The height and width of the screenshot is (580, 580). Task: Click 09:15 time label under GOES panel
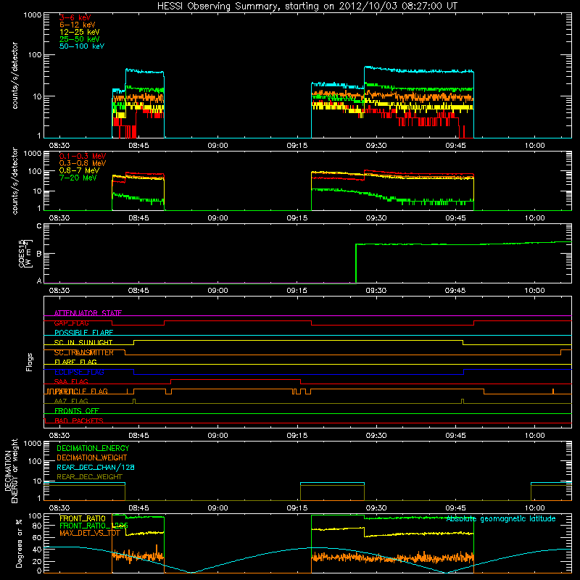tap(297, 291)
